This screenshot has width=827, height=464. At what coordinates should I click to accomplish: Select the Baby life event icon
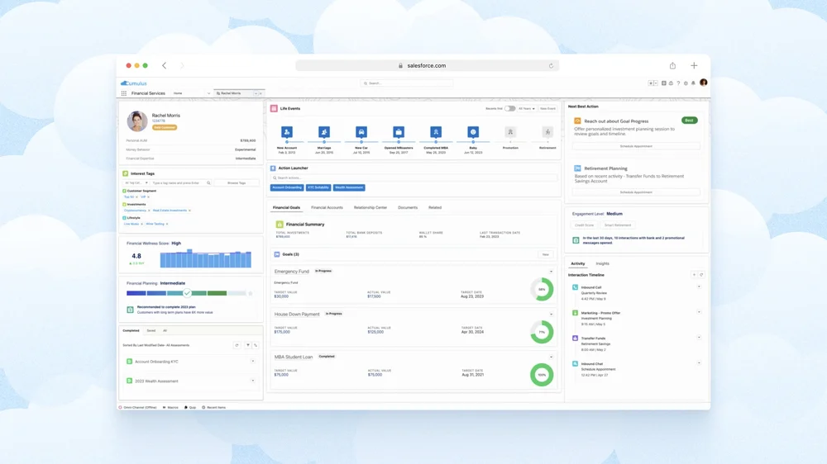[x=473, y=131]
